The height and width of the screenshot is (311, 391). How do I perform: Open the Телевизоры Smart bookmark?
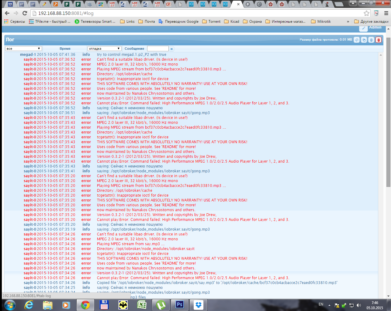(x=95, y=22)
